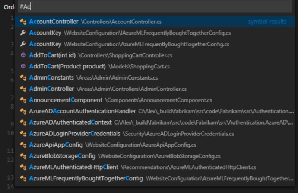The image size is (298, 193).
Task: Click the \Controllers\AccountController.cs path text
Action: [121, 22]
